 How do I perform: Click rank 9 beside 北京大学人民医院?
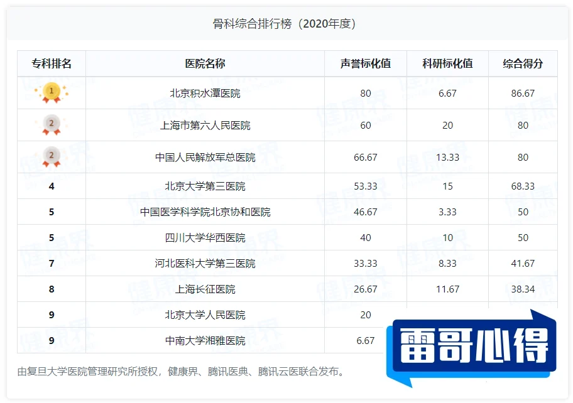52,314
